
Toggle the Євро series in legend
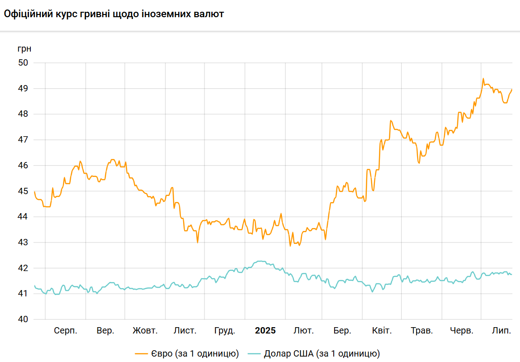click(x=195, y=353)
